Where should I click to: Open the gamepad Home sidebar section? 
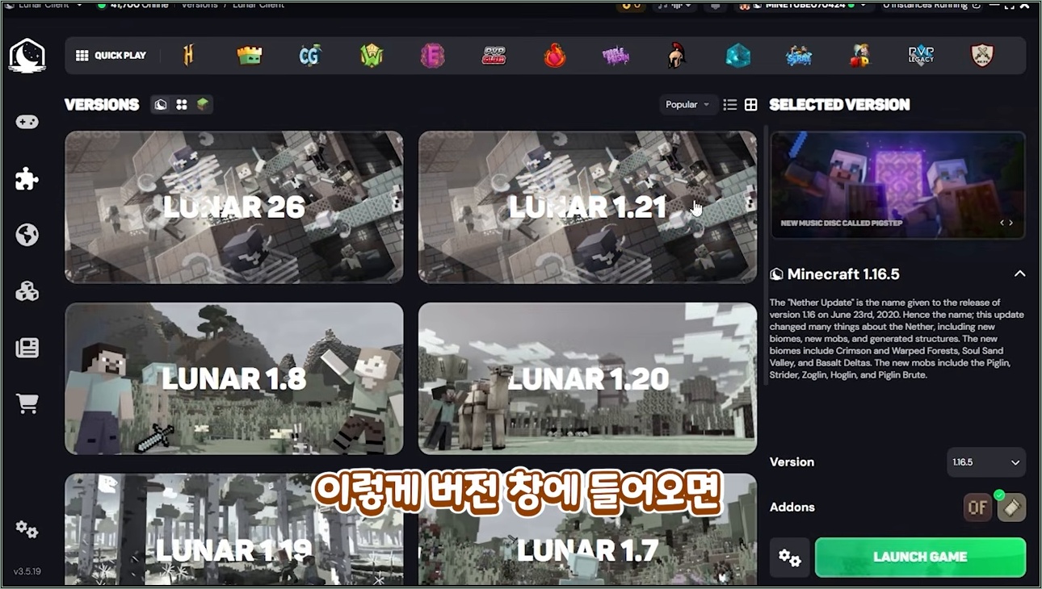27,122
